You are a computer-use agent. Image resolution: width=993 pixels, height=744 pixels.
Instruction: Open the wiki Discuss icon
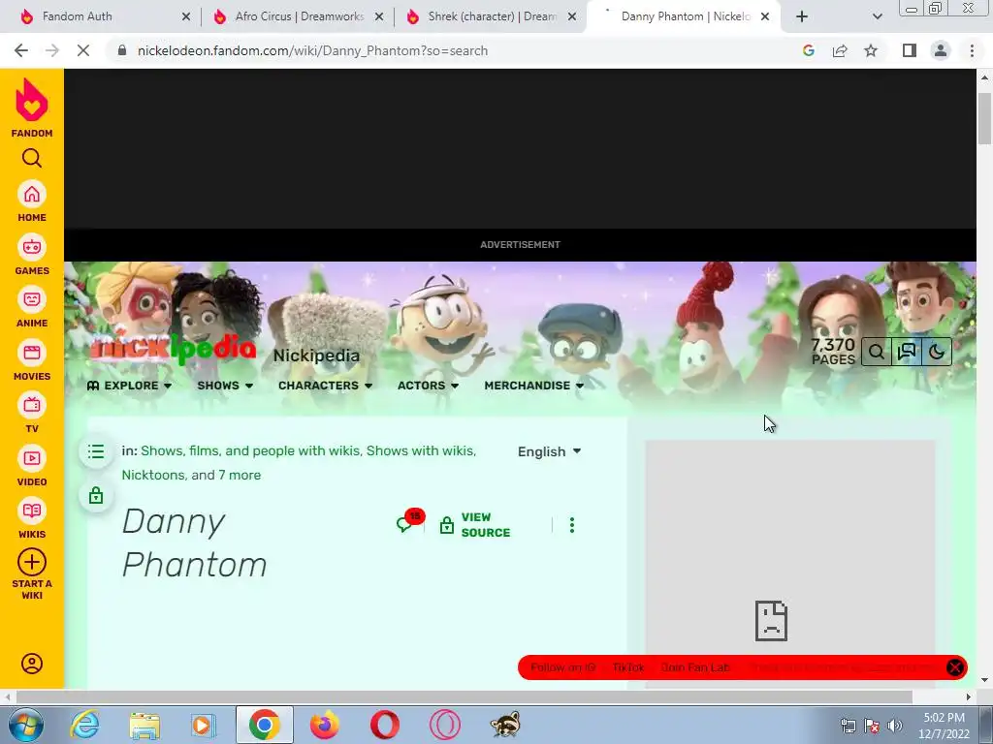(x=907, y=352)
